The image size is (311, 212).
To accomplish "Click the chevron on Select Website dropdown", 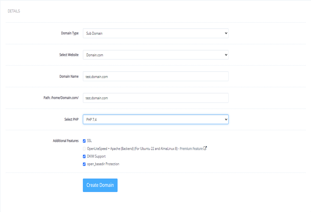I will pos(225,55).
